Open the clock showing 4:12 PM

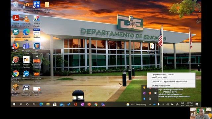(189, 104)
